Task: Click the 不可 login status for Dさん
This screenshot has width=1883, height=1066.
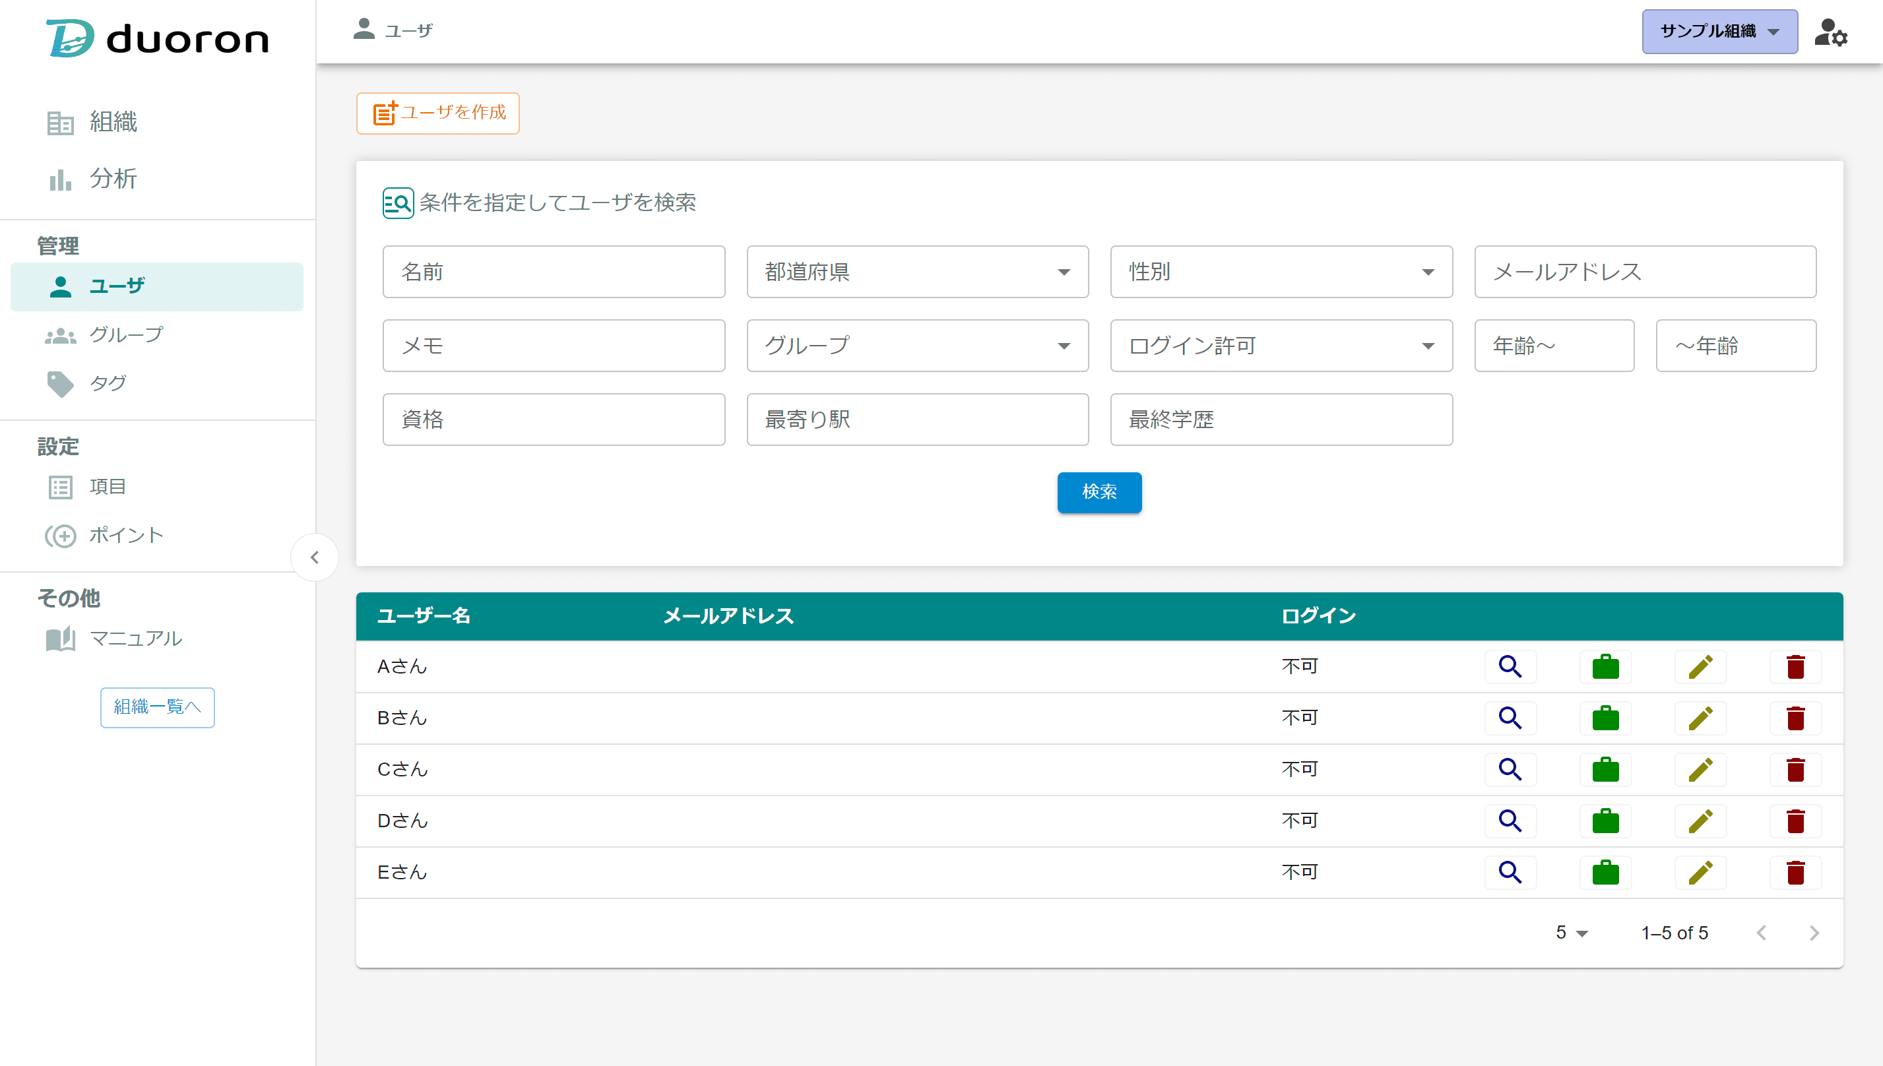Action: point(1300,821)
